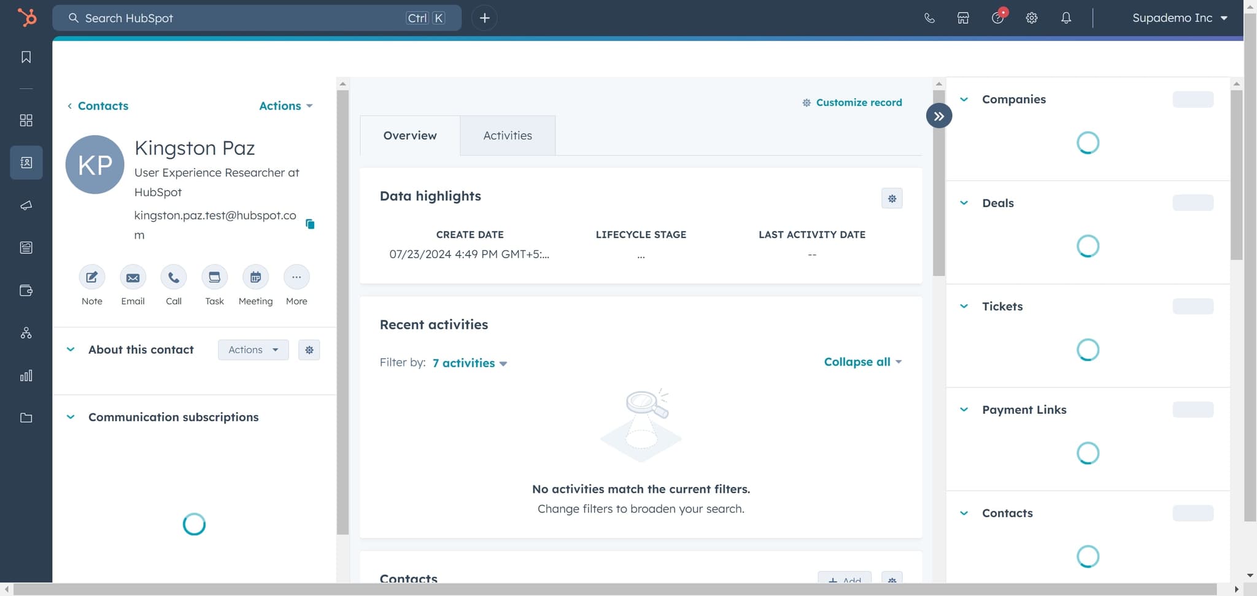Screen dimensions: 1257x596
Task: Switch to the Activities tab
Action: pyautogui.click(x=507, y=135)
